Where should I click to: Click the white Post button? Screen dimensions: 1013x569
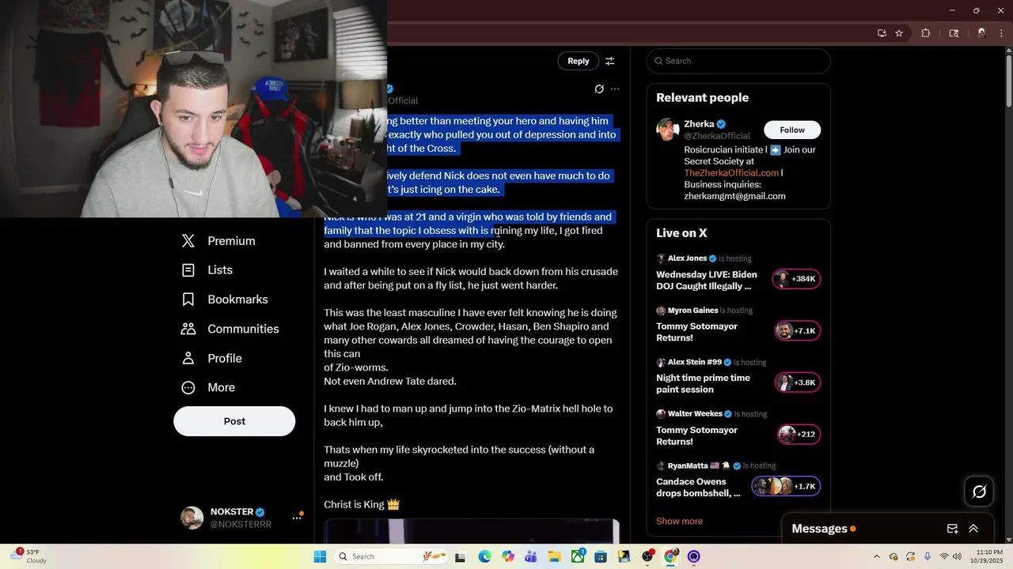click(234, 421)
